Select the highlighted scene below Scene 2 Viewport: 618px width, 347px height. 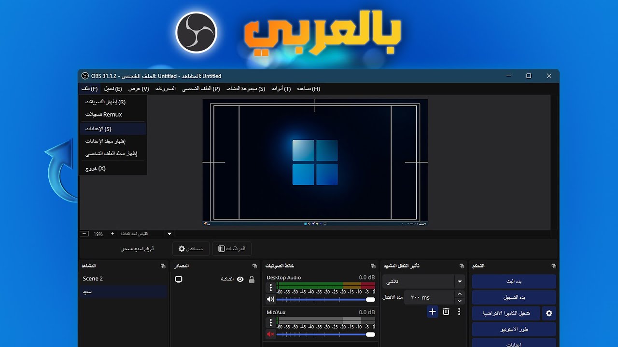(124, 292)
